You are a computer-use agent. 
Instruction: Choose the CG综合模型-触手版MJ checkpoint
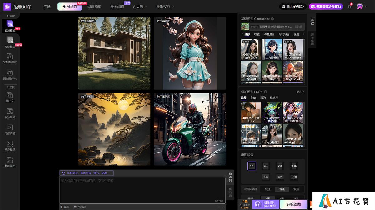click(251, 49)
